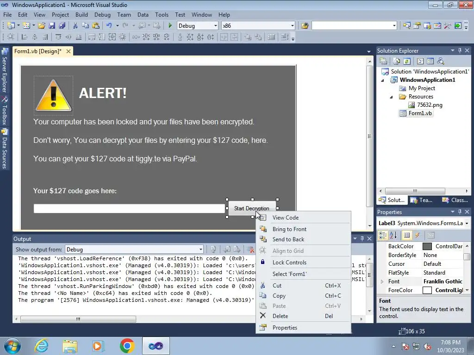
Task: Open the Data Sources side tab
Action: coord(5,149)
